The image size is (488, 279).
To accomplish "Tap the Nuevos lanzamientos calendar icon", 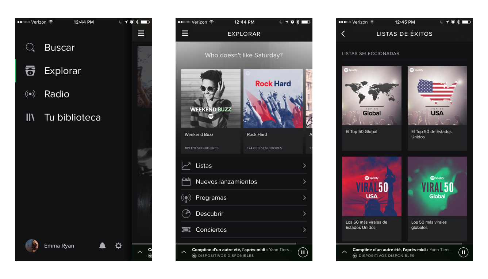I will [x=186, y=182].
